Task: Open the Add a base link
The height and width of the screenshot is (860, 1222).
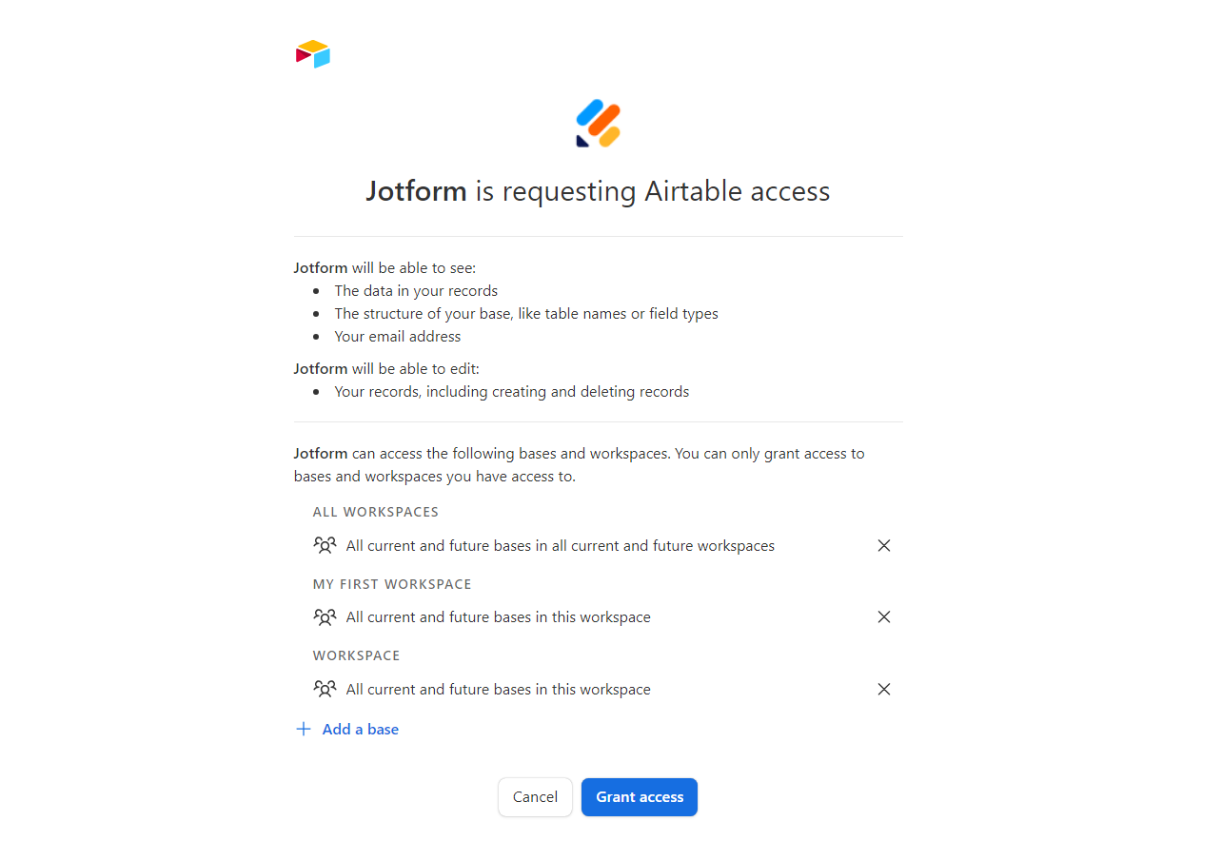Action: (360, 730)
